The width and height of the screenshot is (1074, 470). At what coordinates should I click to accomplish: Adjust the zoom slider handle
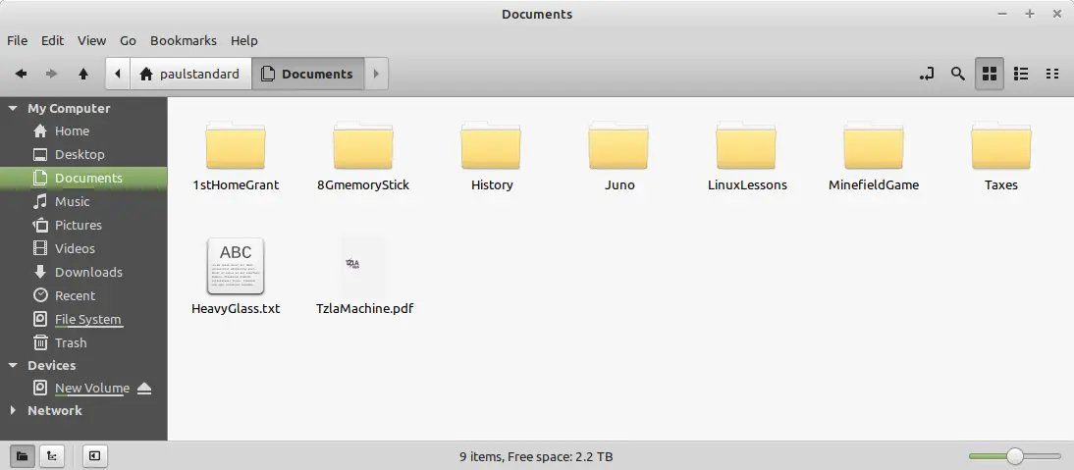(x=1014, y=456)
